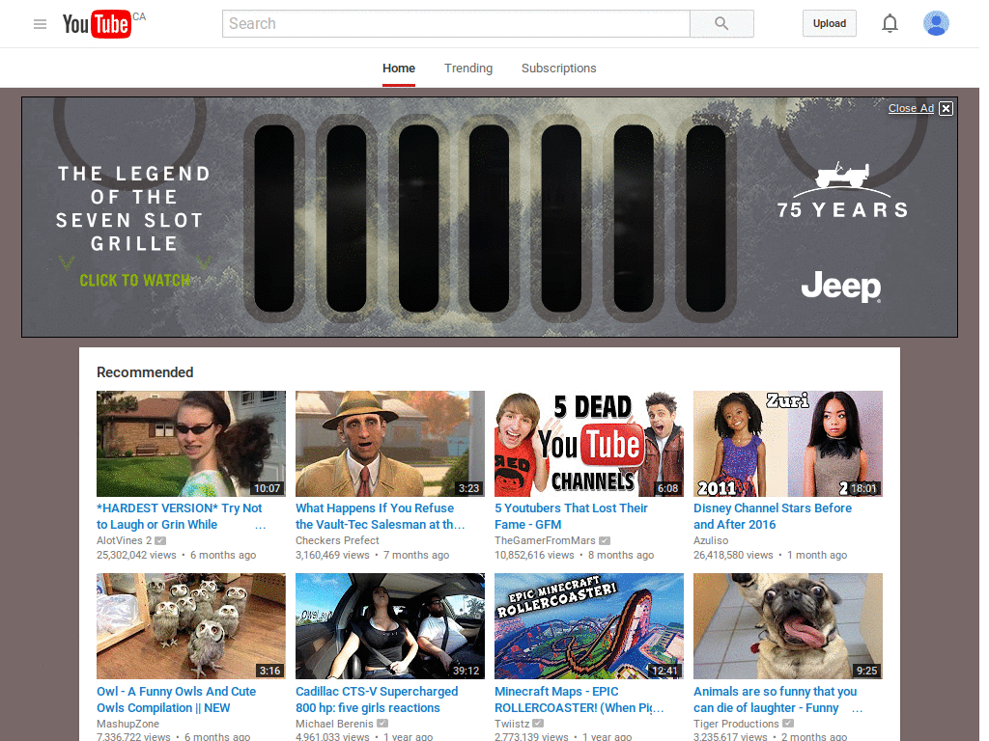
Task: Visit the AlotVines 2 channel
Action: 124,540
